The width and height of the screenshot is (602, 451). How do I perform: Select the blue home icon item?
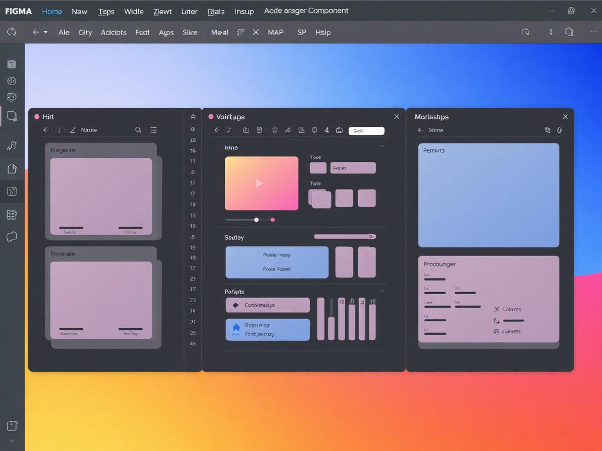tap(267, 330)
